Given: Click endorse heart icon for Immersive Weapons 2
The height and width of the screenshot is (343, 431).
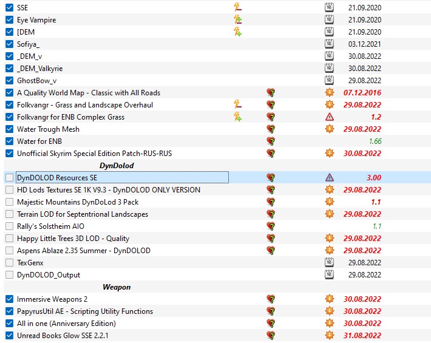Looking at the screenshot, I should point(271,299).
